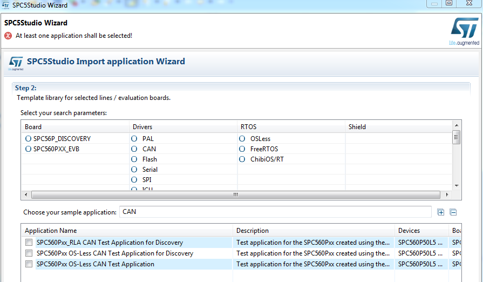Viewport: 483px width, 282px height.
Task: Check SPC560Pxx_RLA CAN Test Application for Discovery
Action: (x=29, y=243)
